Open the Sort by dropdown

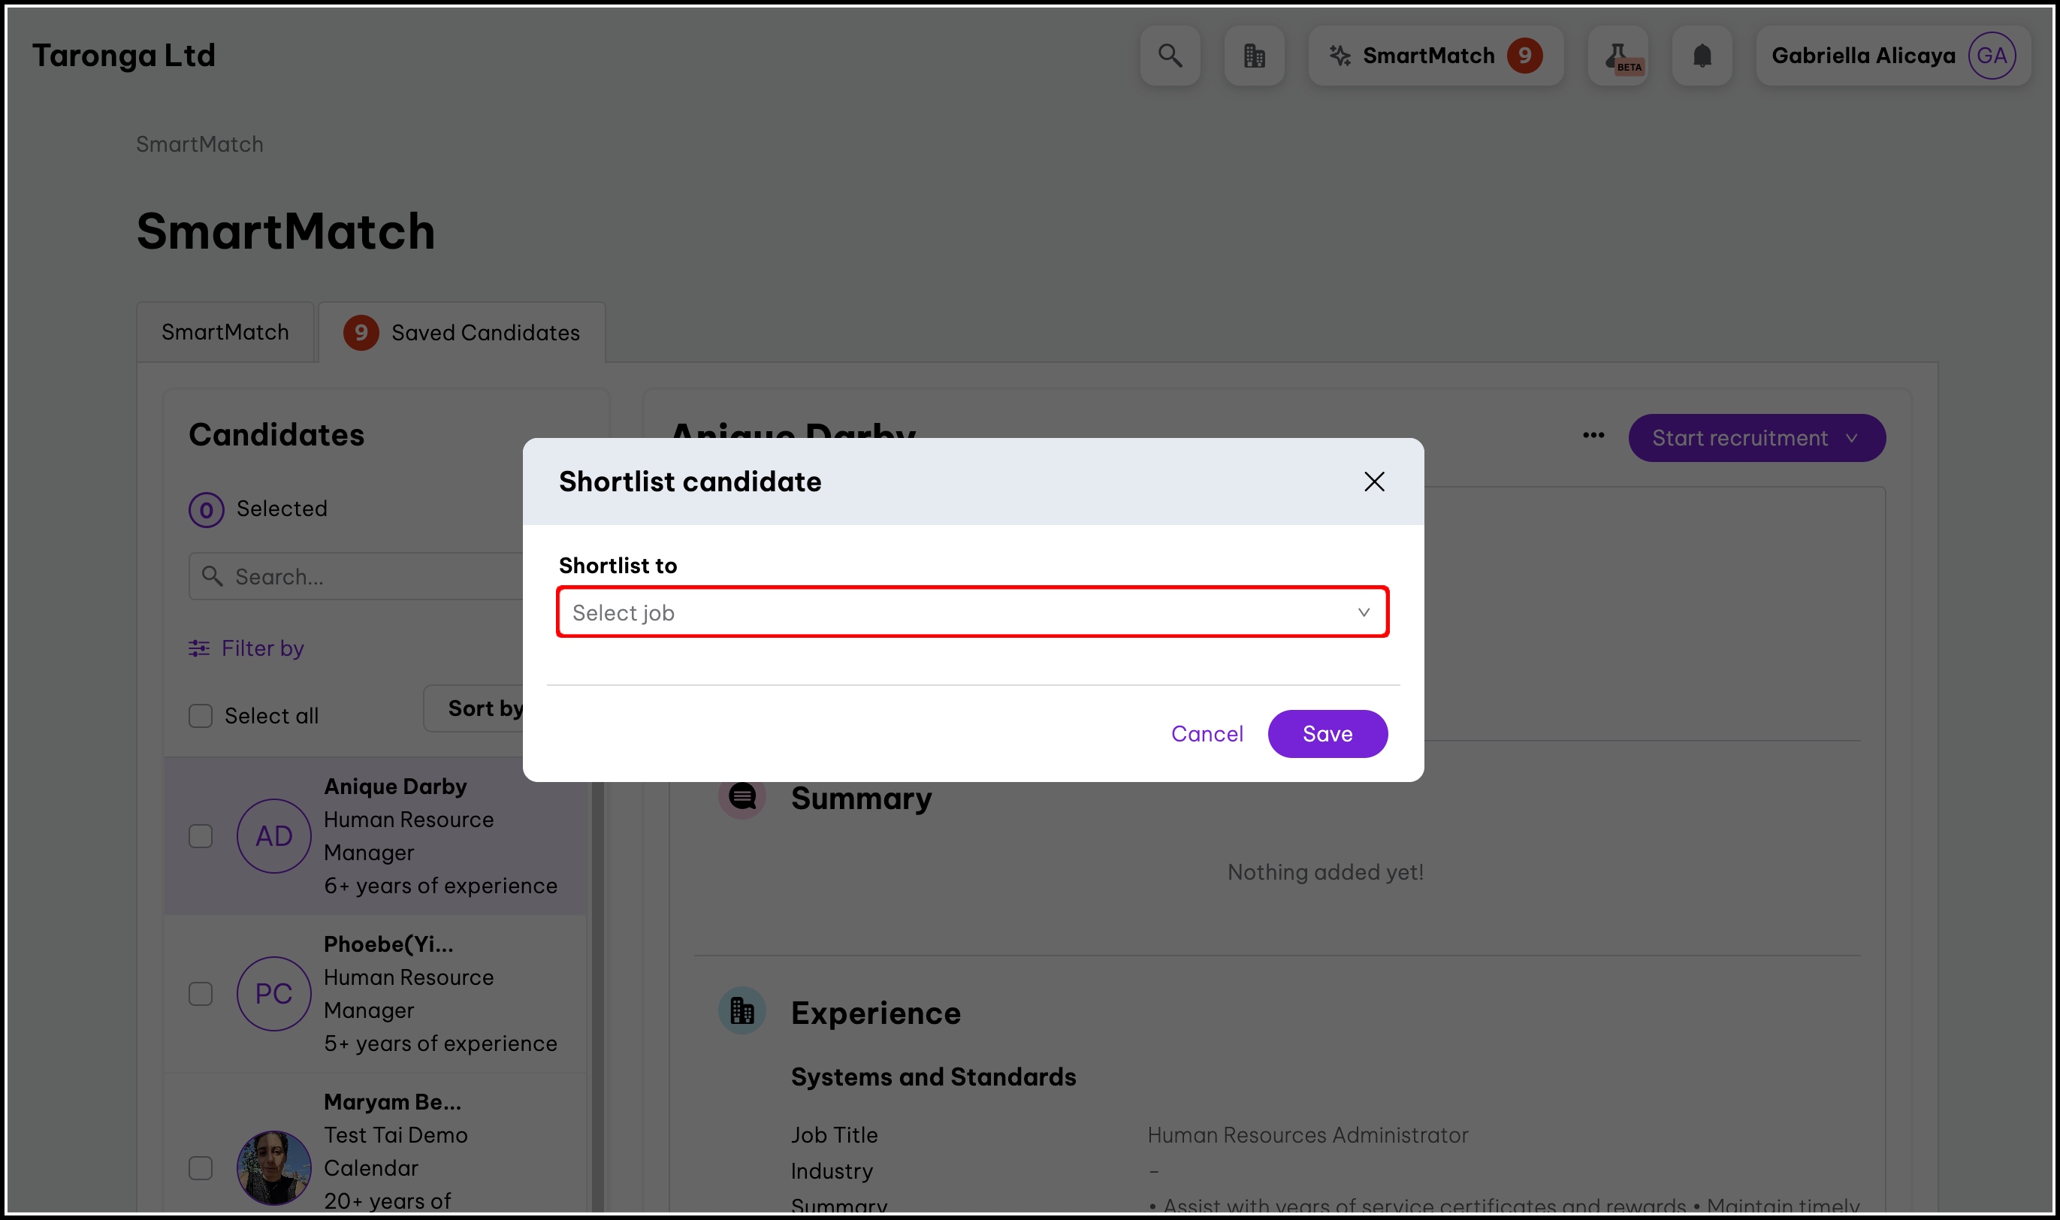[x=481, y=708]
